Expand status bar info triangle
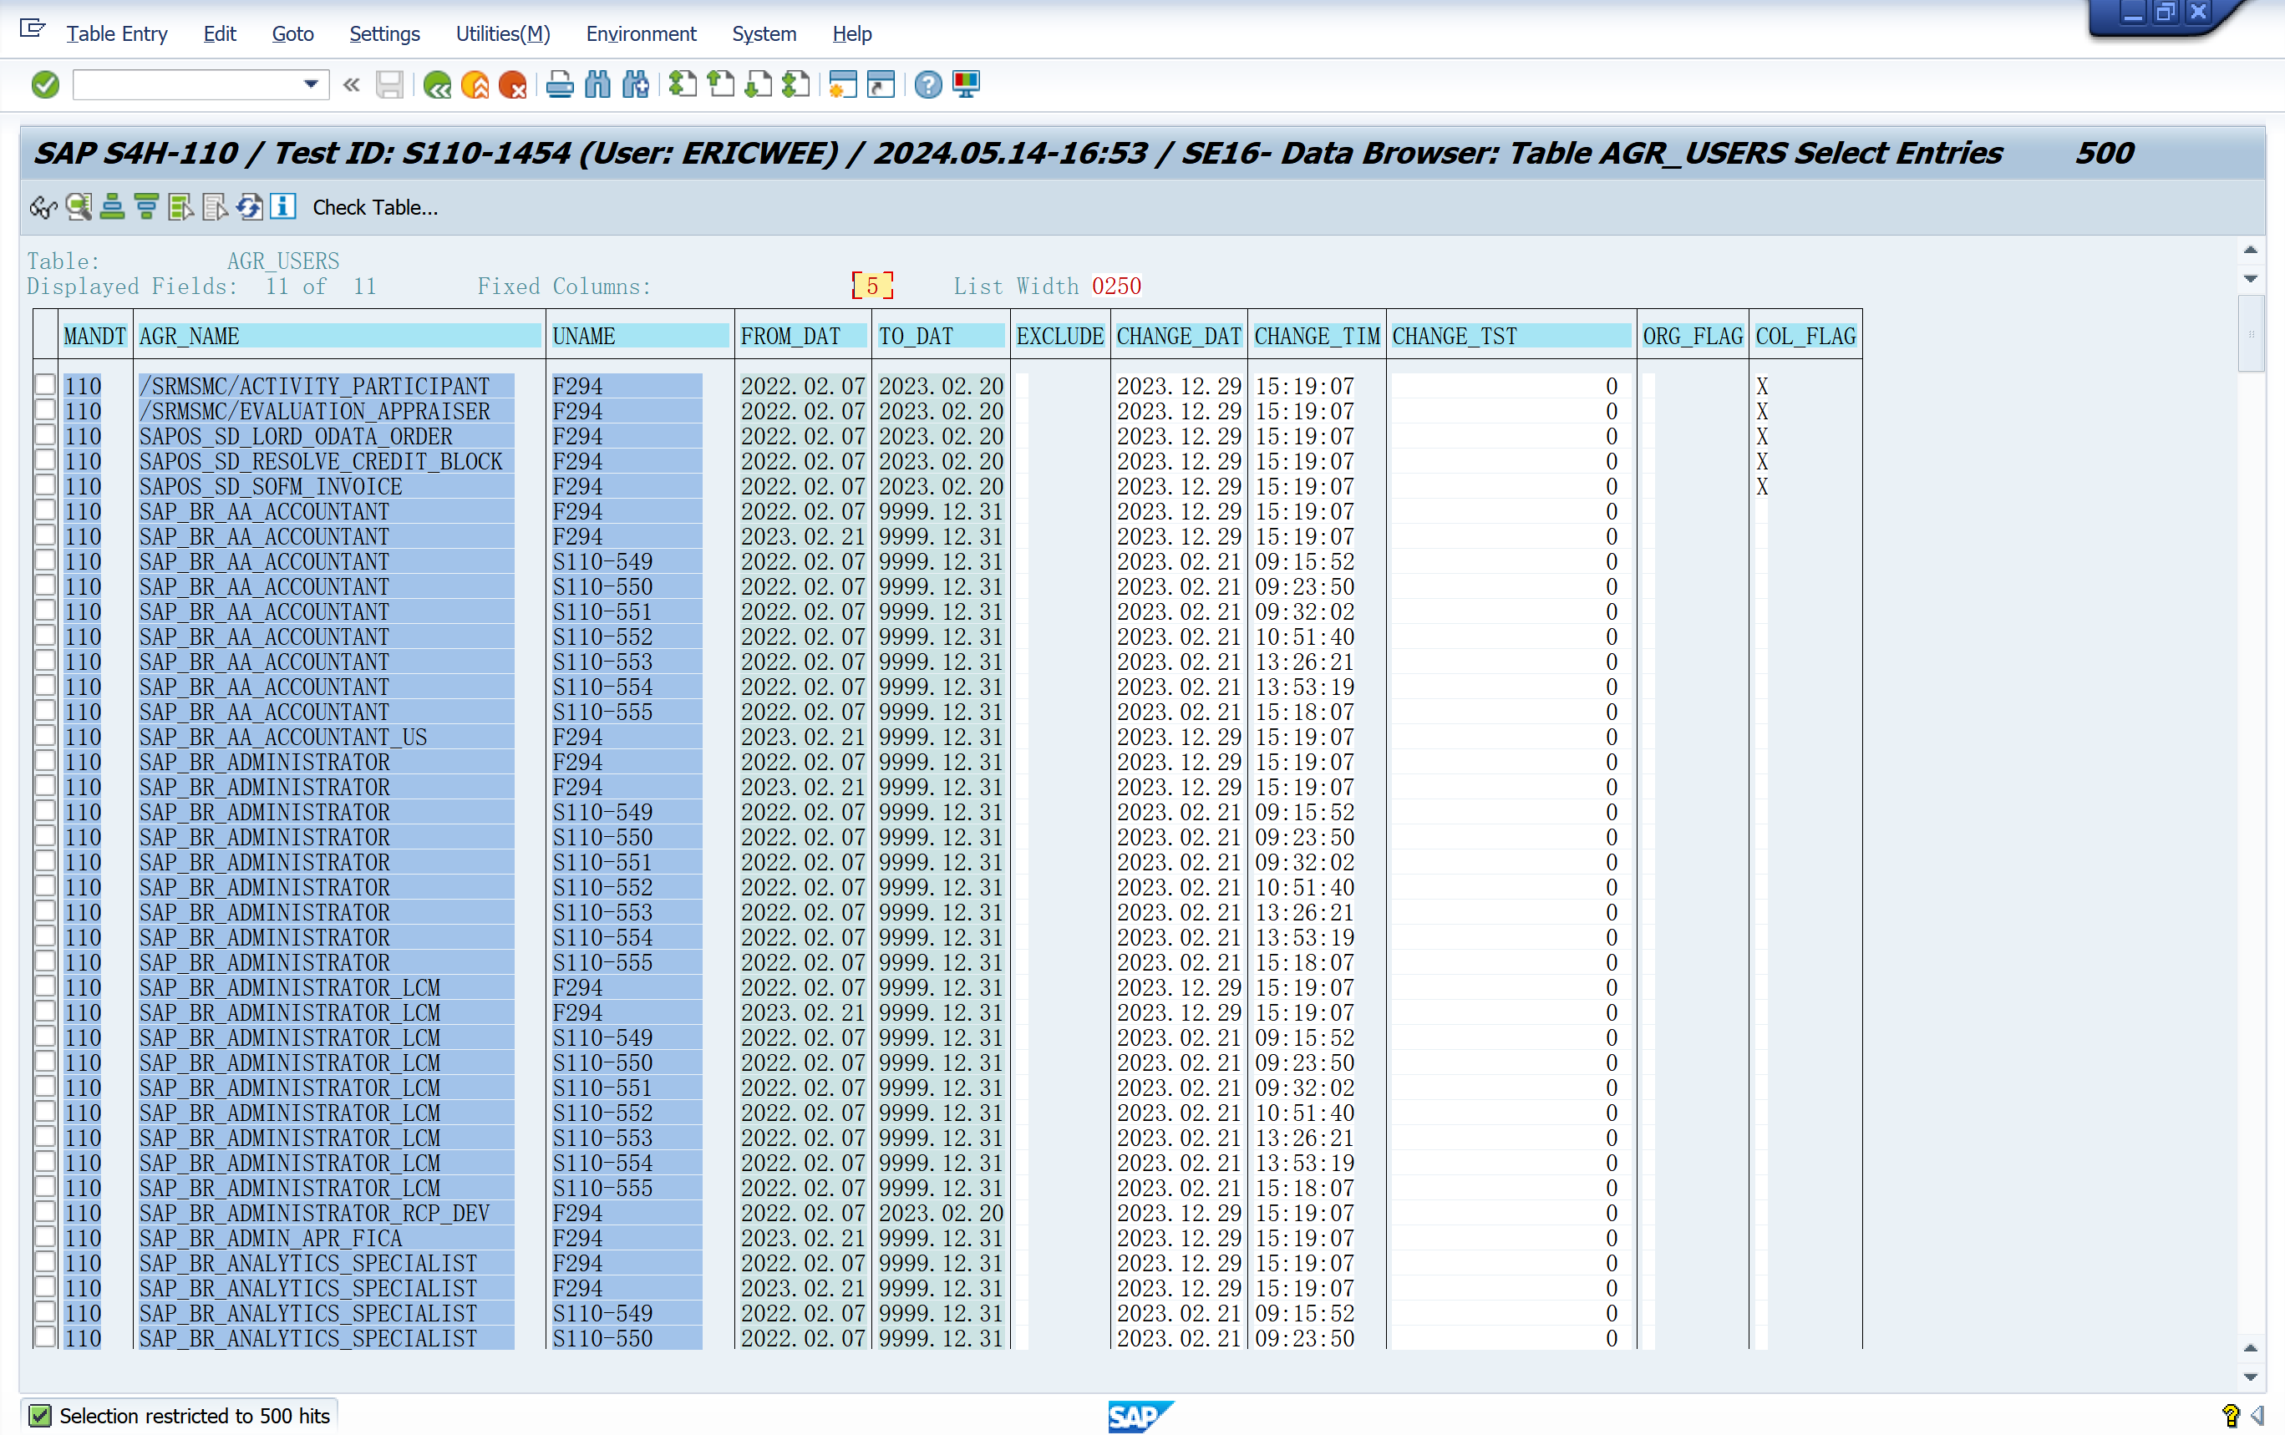Viewport: 2285px width, 1435px height. coord(2257,1415)
